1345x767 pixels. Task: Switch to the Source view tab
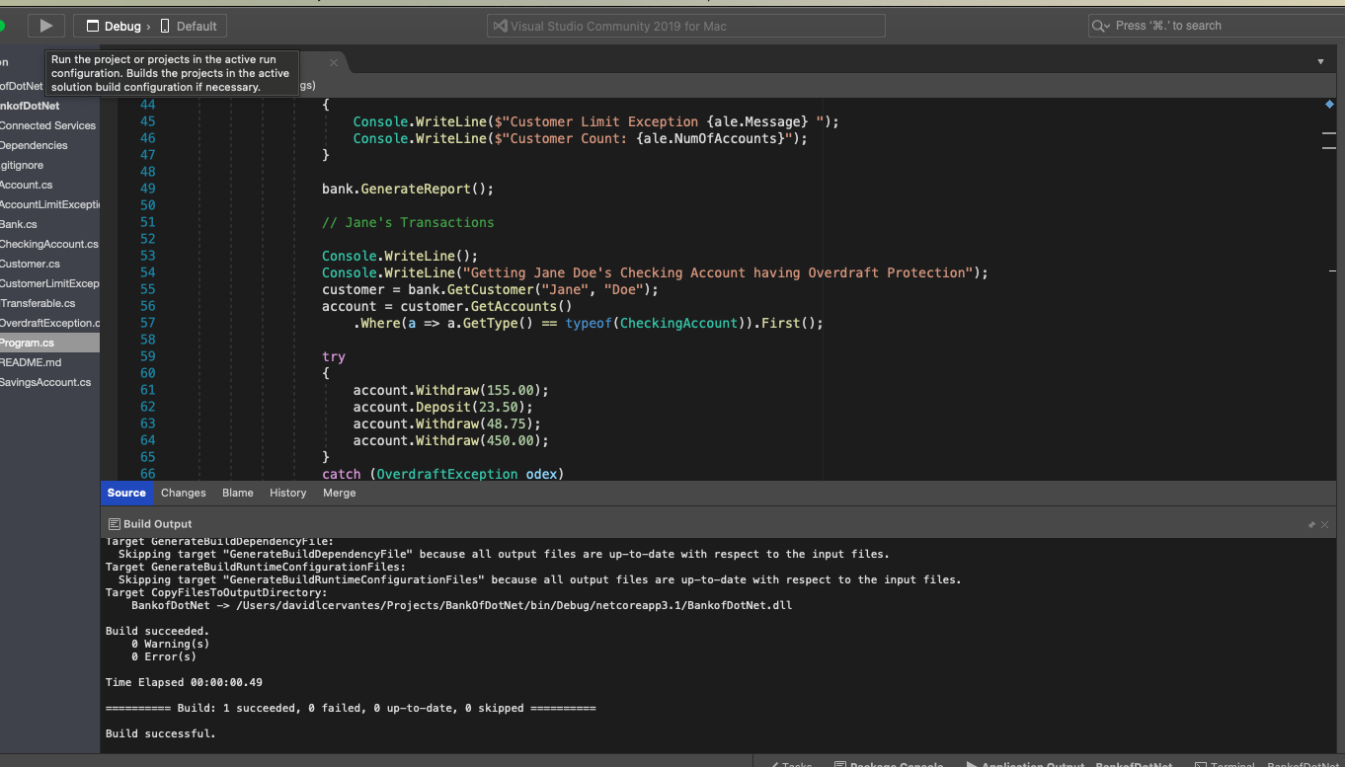pos(126,493)
